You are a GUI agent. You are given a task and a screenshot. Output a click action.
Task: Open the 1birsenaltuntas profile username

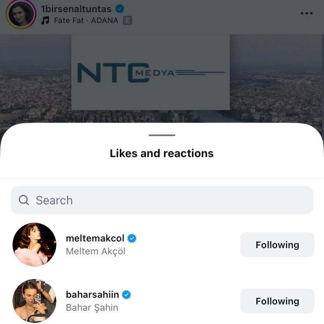76,9
